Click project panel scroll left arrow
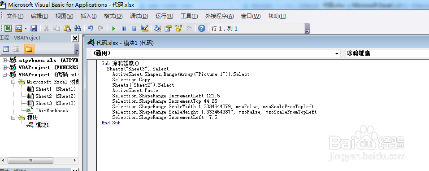The width and height of the screenshot is (429, 171). click(x=3, y=160)
